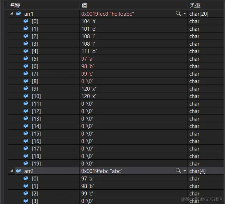The height and width of the screenshot is (204, 225).
Task: Select red value 97 'a' in arr1 [5]
Action: click(x=87, y=59)
